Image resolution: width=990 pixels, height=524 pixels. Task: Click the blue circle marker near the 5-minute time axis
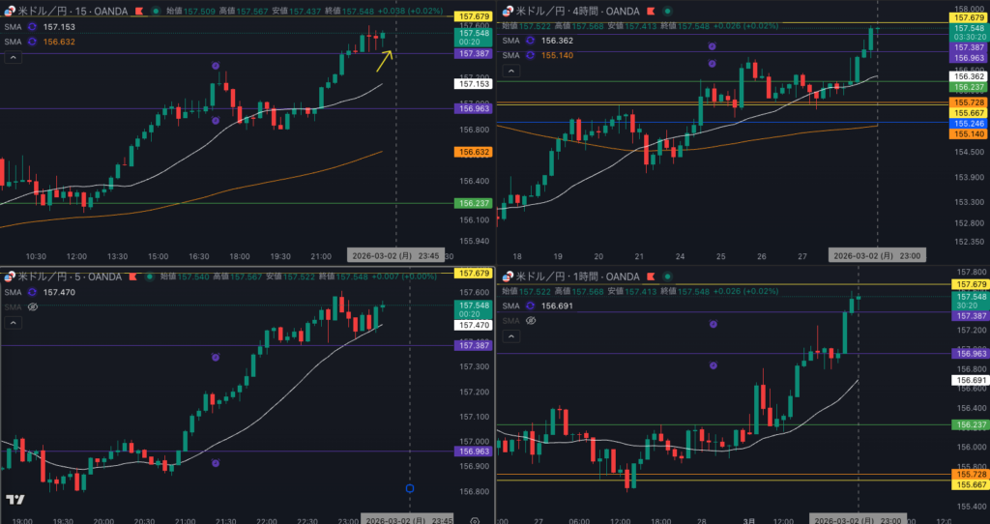point(409,489)
